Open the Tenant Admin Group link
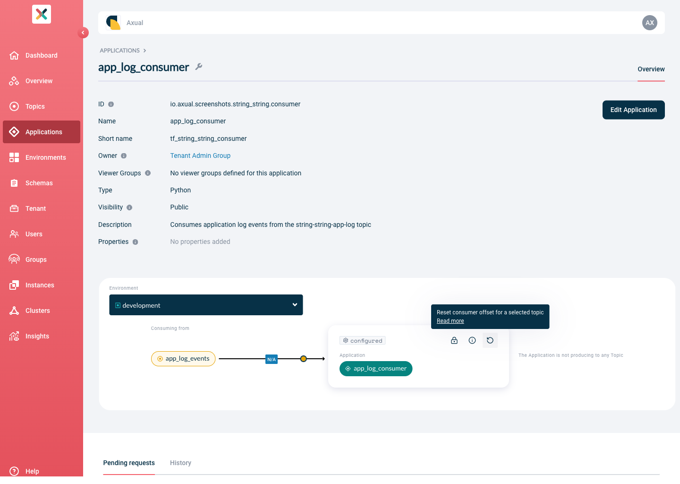This screenshot has height=484, width=680. coord(200,156)
